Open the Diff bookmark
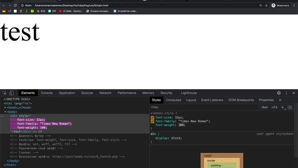Screen dimensions: 298x168 pyautogui.click(x=52, y=11)
